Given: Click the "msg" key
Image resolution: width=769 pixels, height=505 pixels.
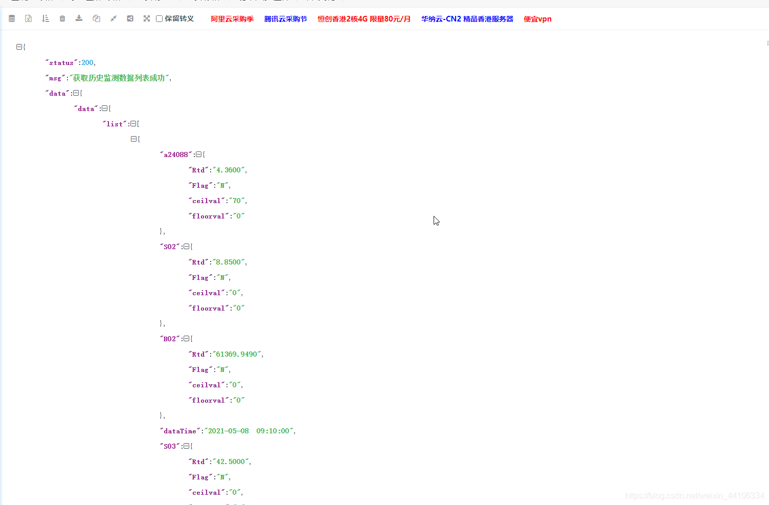Looking at the screenshot, I should (x=55, y=78).
